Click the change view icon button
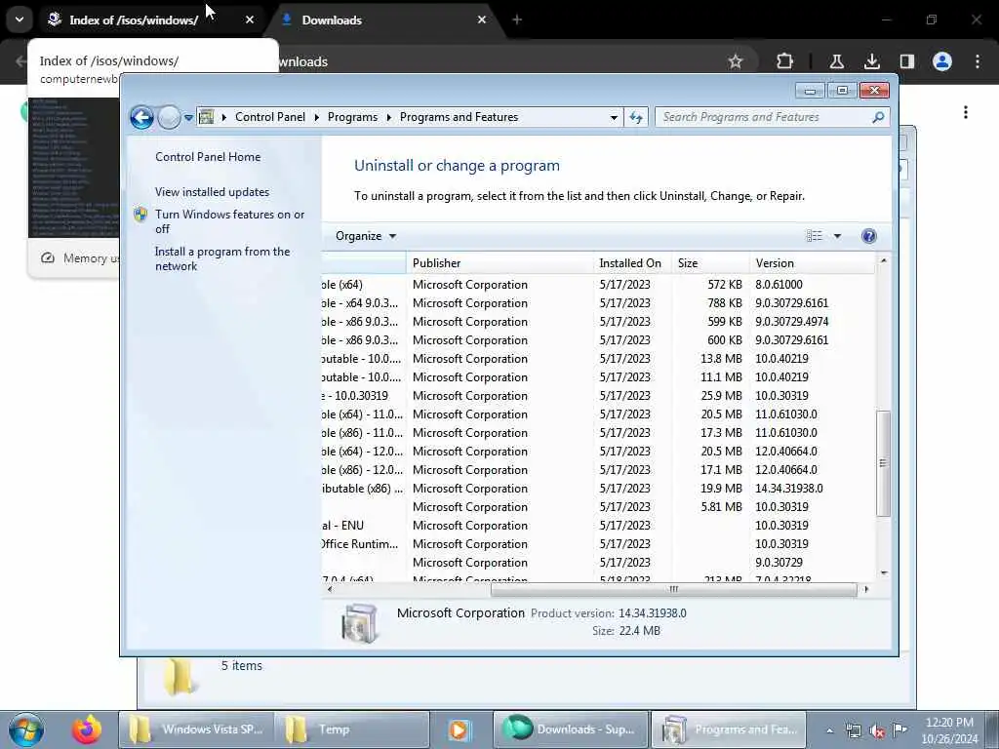999x749 pixels. coord(815,236)
